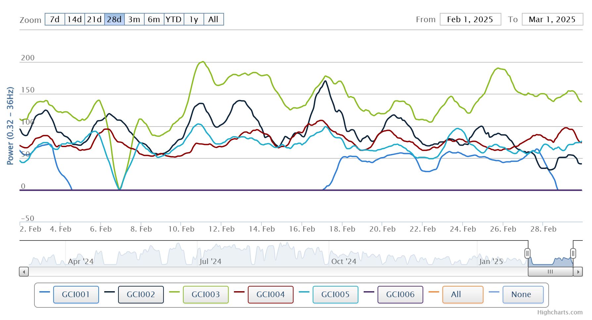Viewport: 592px width, 320px height.
Task: Edit the From date field
Action: pos(470,20)
